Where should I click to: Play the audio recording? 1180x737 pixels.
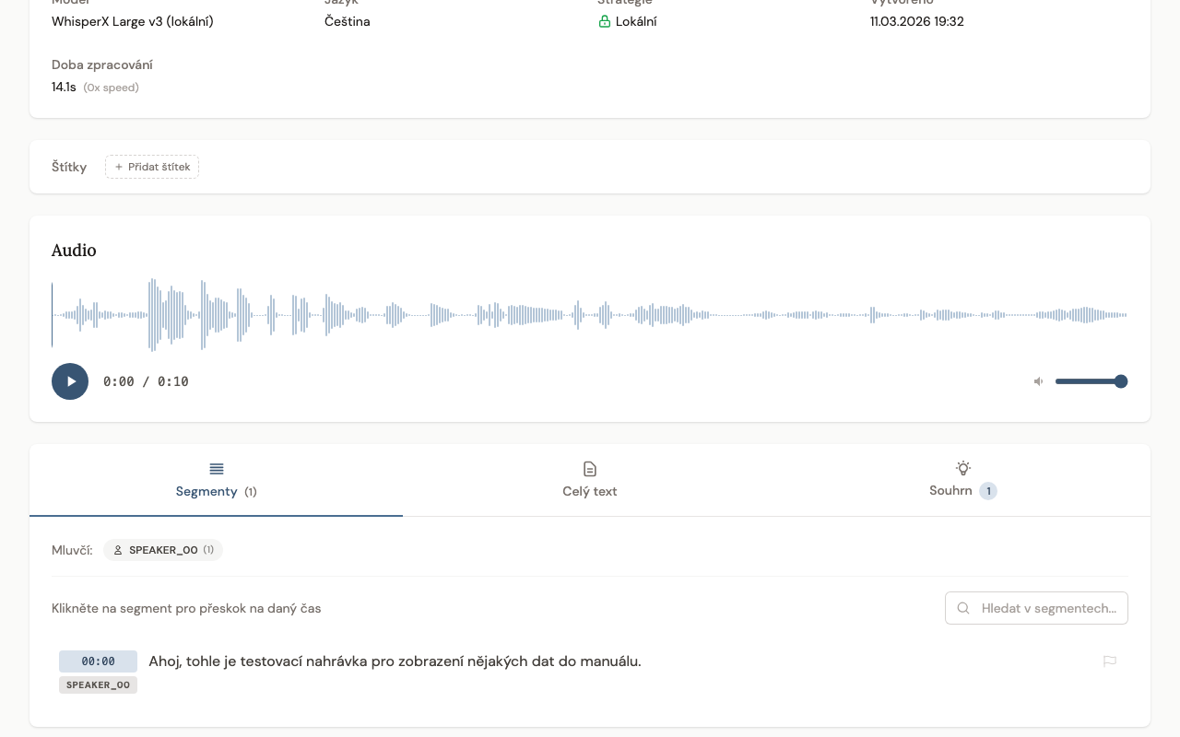(x=70, y=381)
